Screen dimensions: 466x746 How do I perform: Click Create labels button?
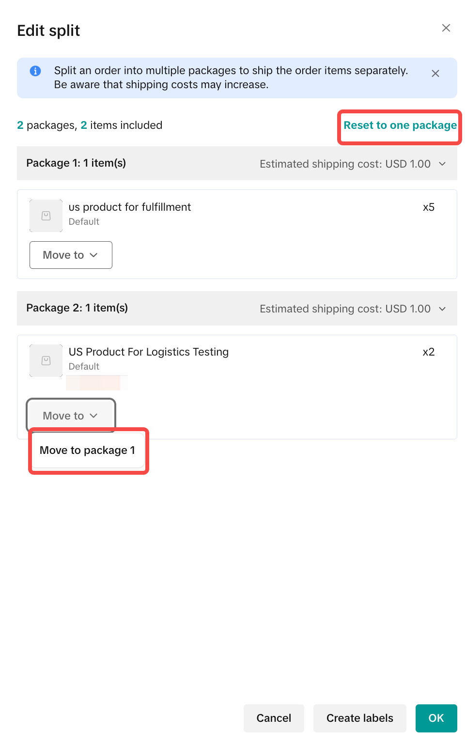(x=359, y=718)
